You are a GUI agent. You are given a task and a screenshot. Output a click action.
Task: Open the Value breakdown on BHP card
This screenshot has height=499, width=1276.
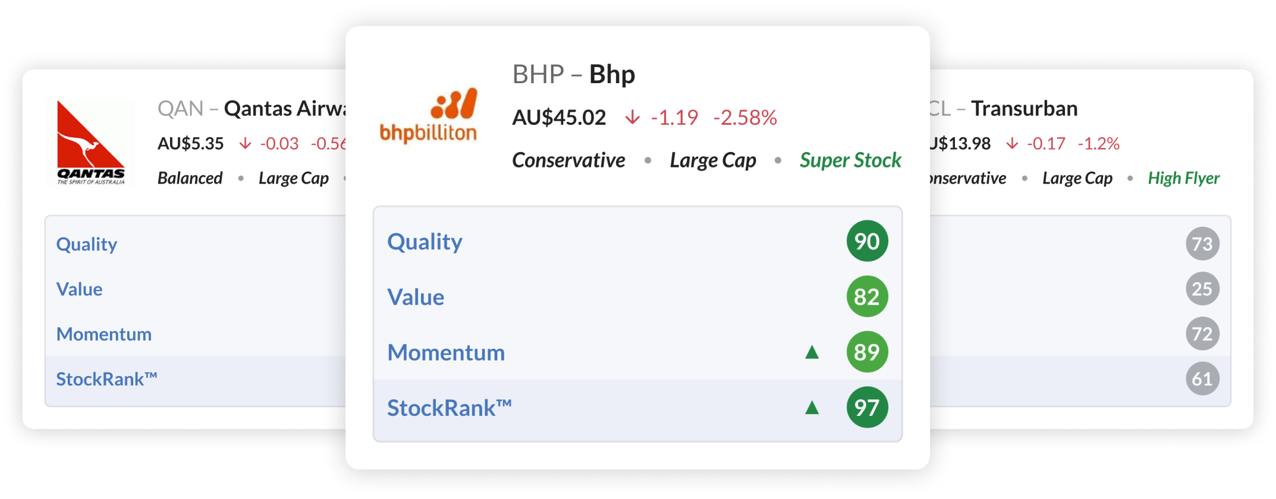pyautogui.click(x=416, y=297)
